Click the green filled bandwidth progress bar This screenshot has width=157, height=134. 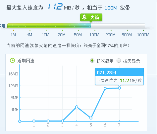pyautogui.click(x=49, y=26)
